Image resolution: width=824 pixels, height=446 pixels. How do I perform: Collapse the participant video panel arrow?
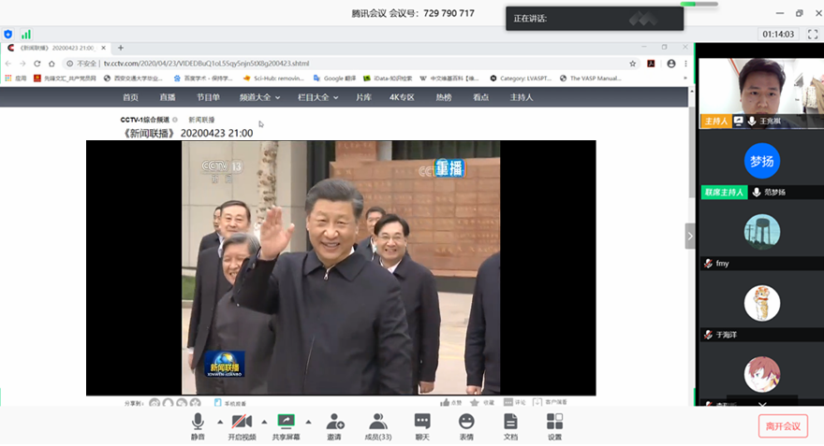click(x=690, y=237)
